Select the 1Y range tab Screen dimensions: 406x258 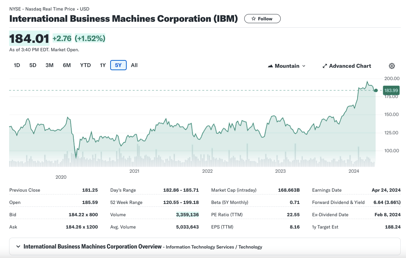click(x=103, y=65)
